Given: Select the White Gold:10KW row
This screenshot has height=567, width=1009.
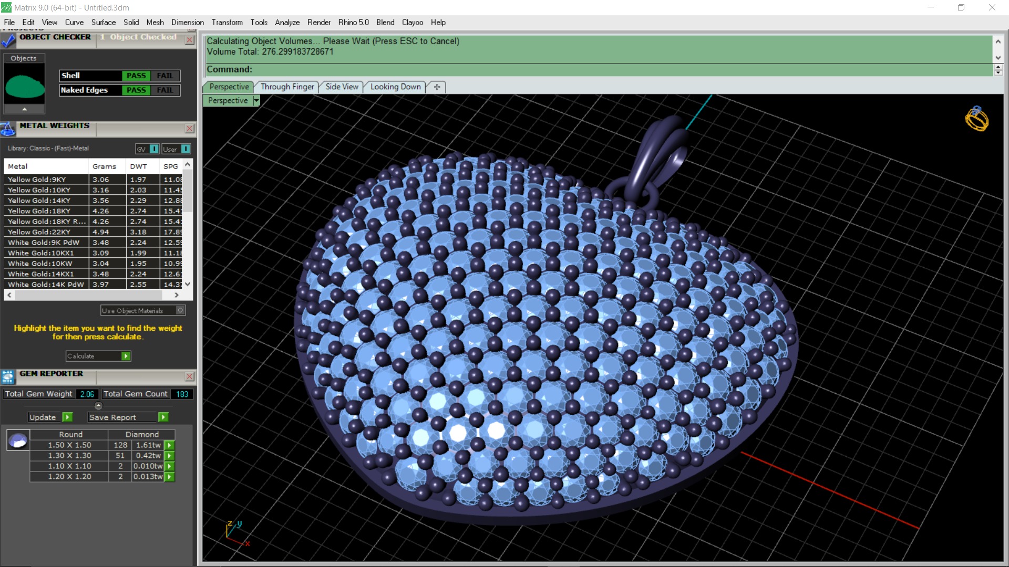Looking at the screenshot, I should 94,264.
